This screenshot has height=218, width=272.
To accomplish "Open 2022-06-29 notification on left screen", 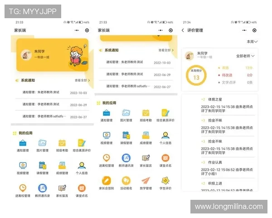I will point(52,104).
